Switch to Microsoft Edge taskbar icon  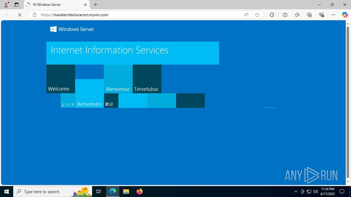point(113,192)
